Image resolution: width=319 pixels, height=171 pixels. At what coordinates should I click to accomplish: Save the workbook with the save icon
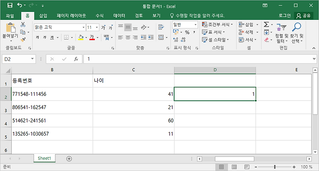click(10, 5)
